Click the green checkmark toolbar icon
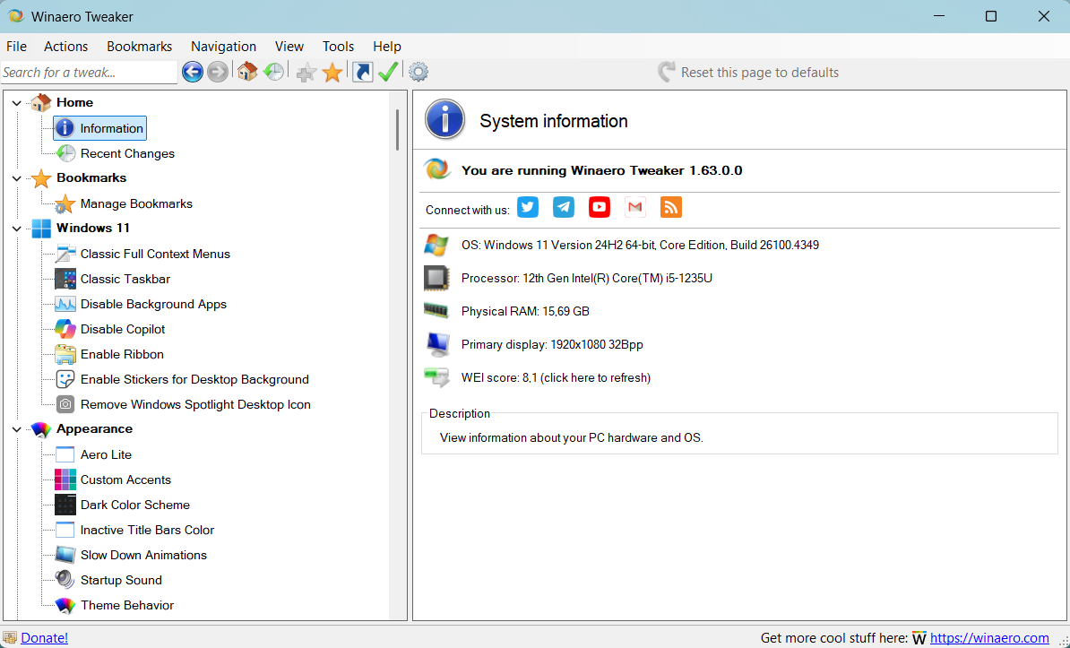This screenshot has height=648, width=1070. (x=388, y=73)
